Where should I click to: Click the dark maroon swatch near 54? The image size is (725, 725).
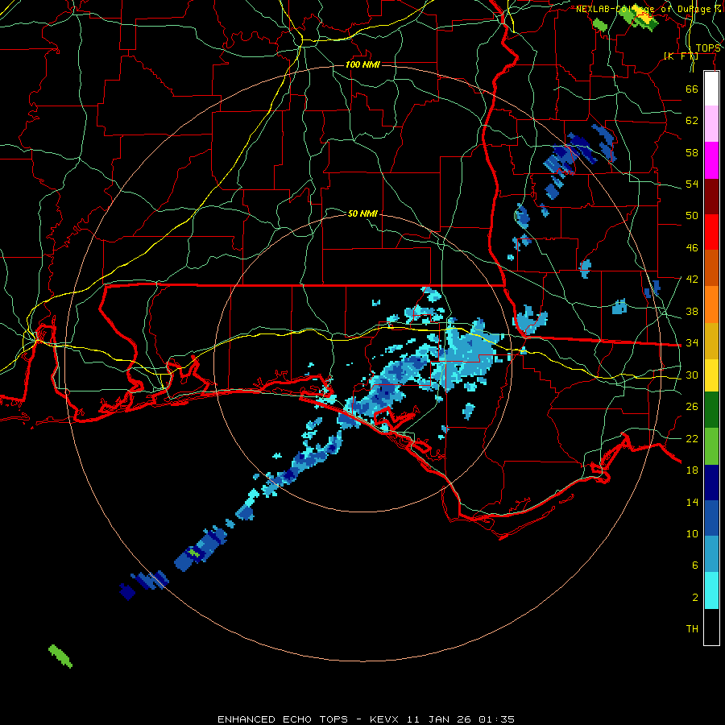click(711, 196)
